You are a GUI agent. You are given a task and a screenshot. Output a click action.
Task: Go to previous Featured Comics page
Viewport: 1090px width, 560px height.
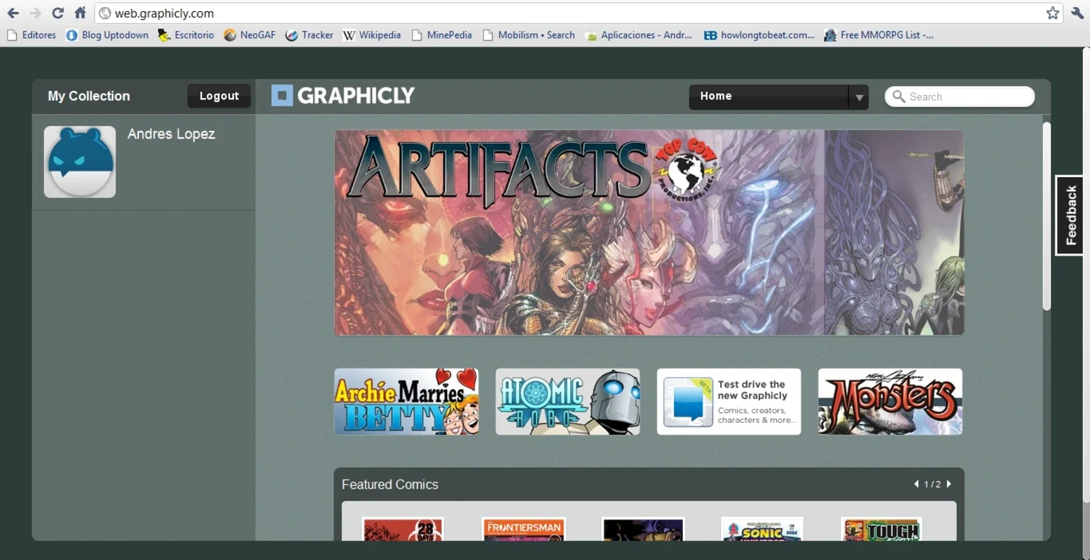click(916, 484)
